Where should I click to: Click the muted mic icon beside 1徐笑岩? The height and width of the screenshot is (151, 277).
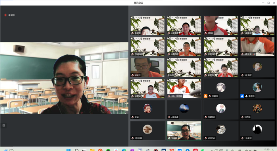click(242, 138)
